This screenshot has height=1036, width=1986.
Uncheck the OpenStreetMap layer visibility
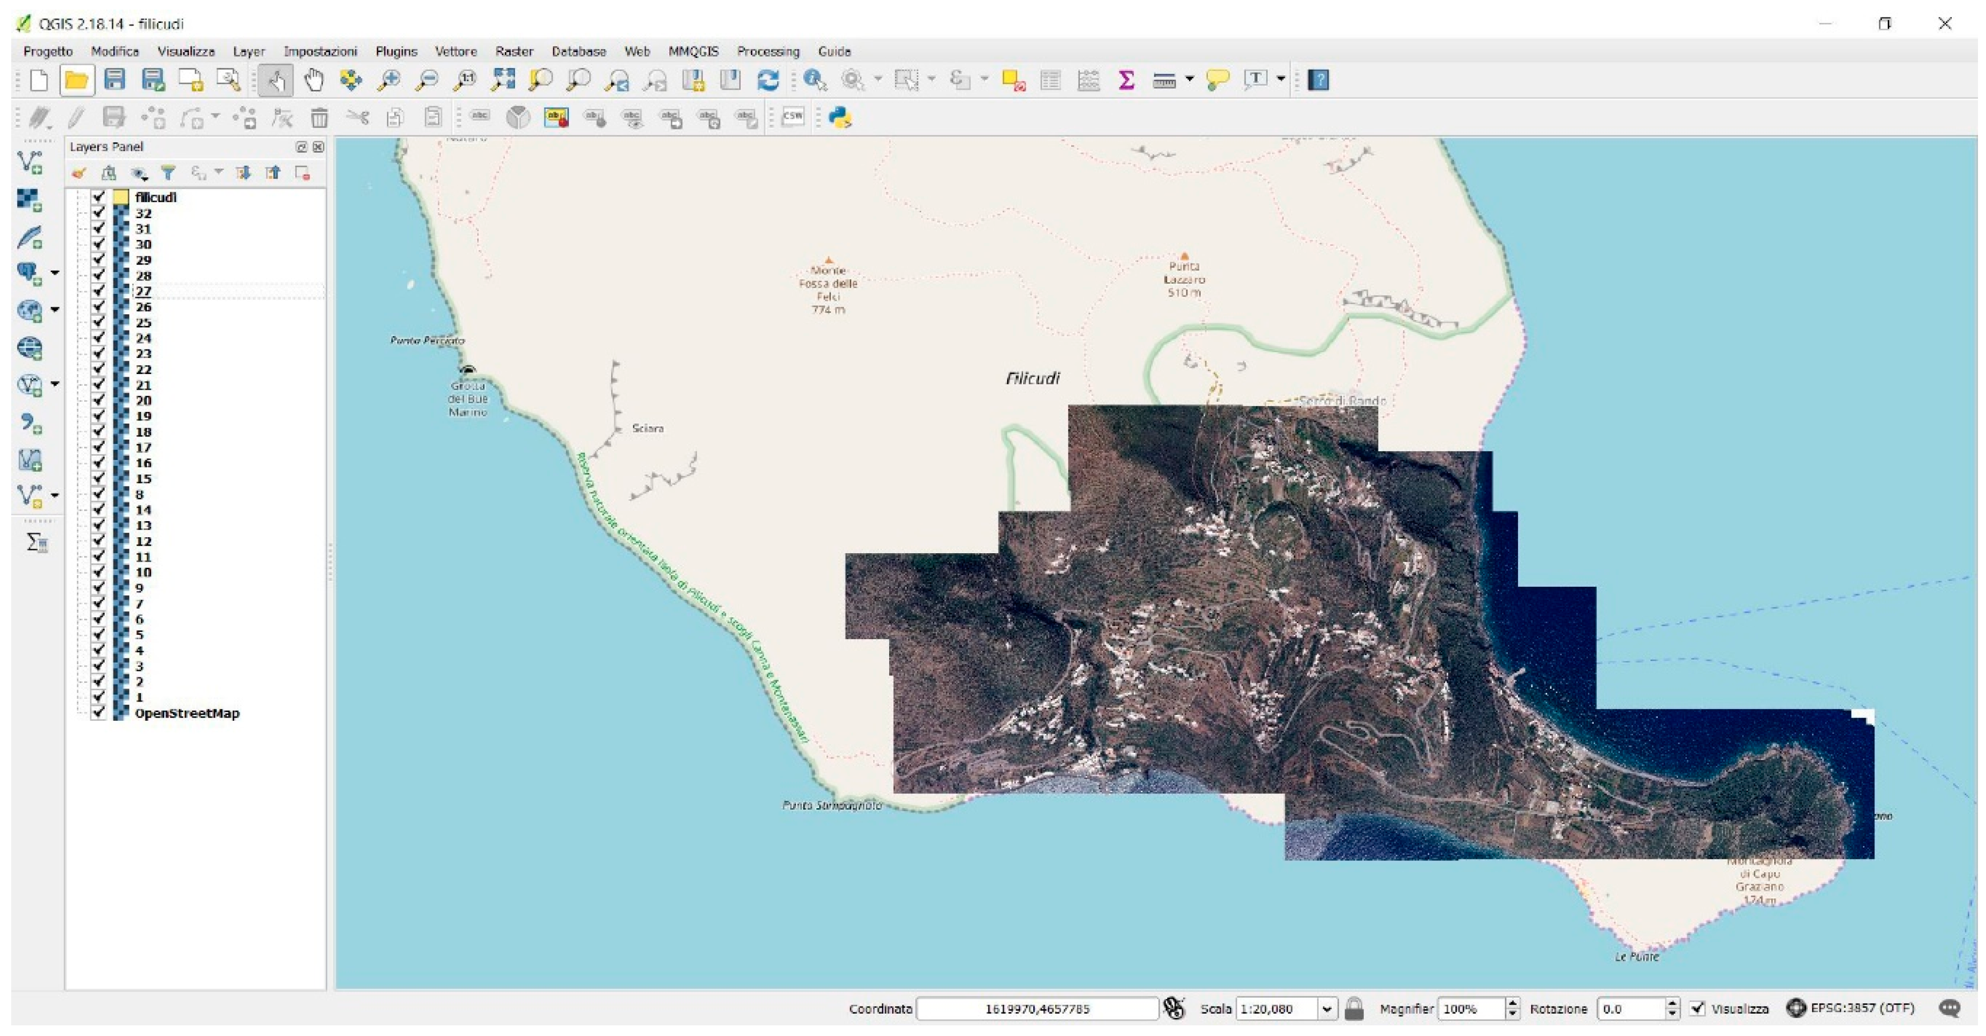[98, 712]
